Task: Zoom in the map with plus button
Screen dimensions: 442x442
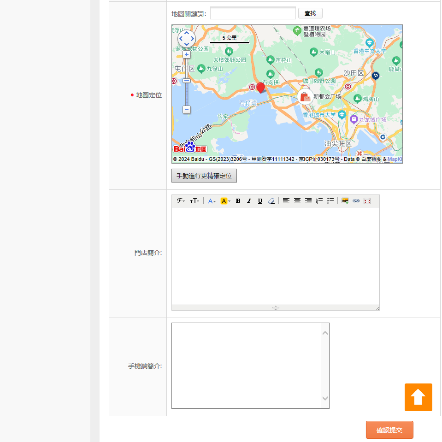Action: 187,54
